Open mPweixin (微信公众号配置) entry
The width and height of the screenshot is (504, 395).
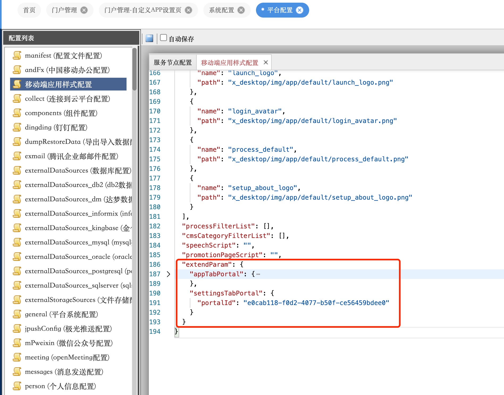tap(69, 343)
